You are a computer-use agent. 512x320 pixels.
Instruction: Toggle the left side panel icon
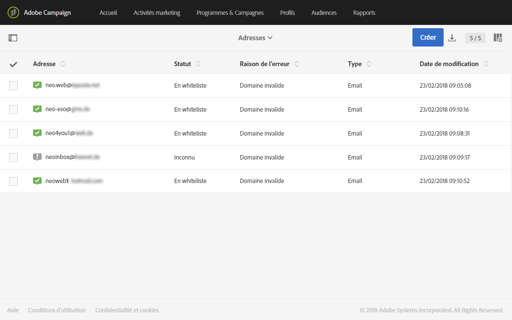tap(13, 38)
